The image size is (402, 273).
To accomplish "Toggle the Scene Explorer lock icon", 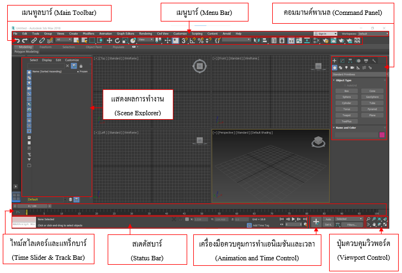I will tap(81, 66).
